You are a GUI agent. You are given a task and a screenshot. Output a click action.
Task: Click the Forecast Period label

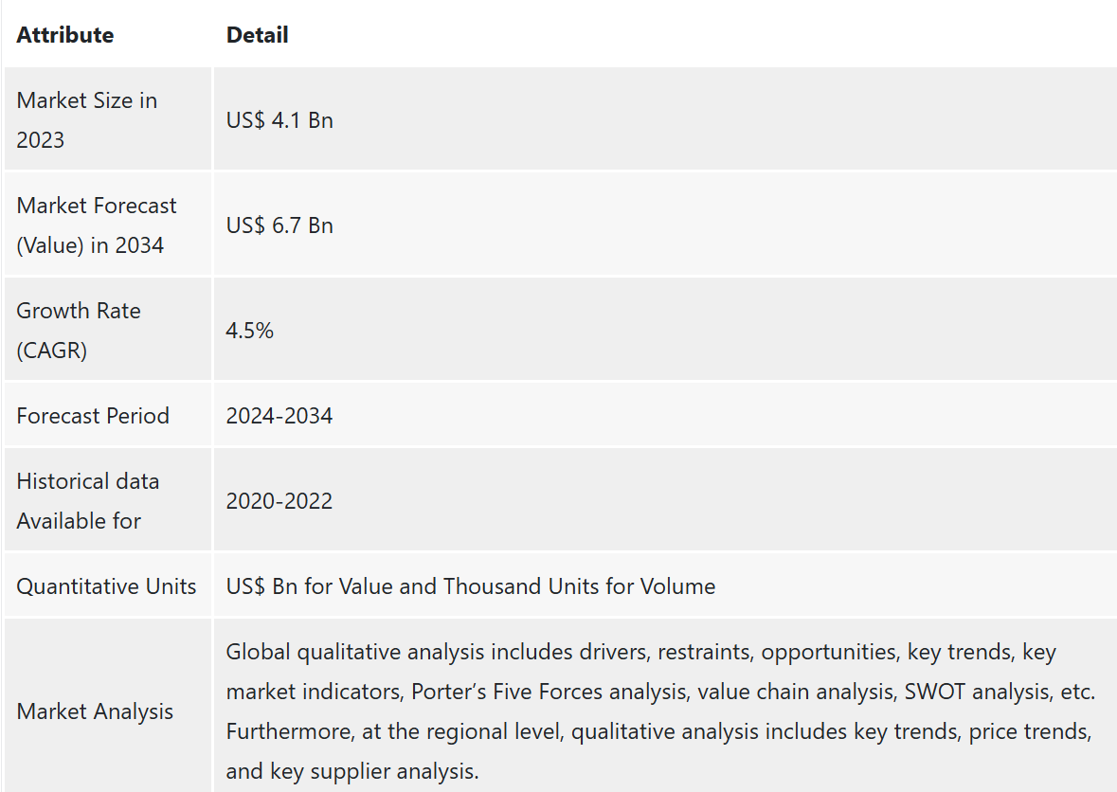93,415
